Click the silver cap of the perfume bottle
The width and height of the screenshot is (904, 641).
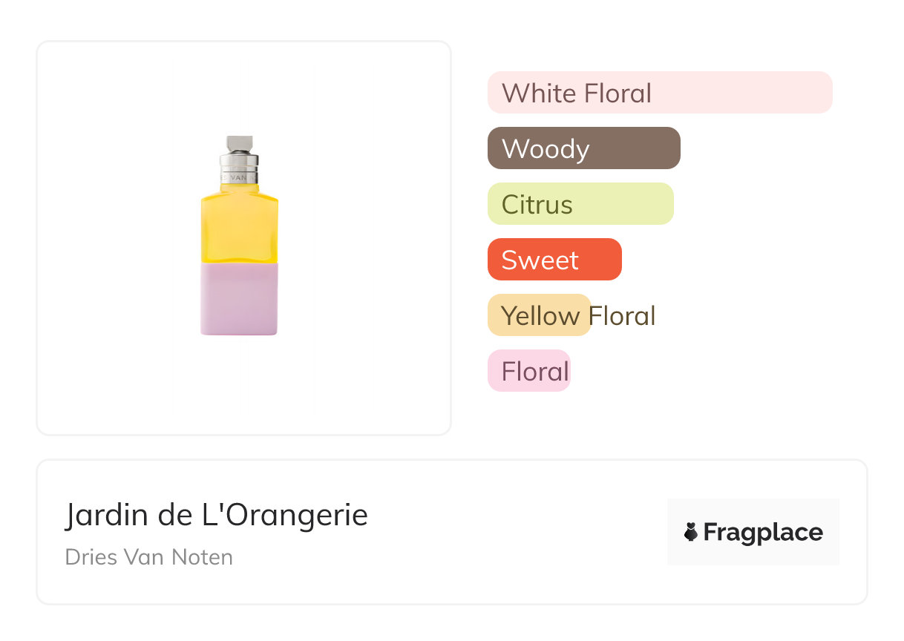tap(240, 143)
